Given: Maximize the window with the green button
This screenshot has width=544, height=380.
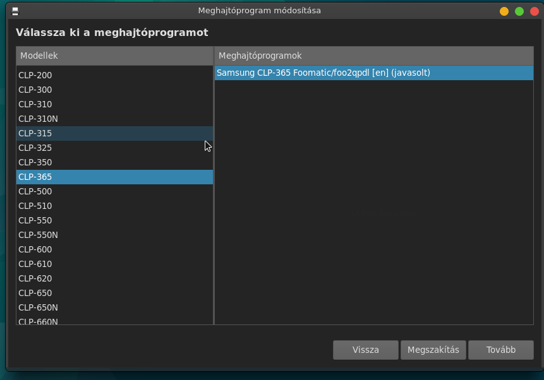Looking at the screenshot, I should [x=519, y=11].
